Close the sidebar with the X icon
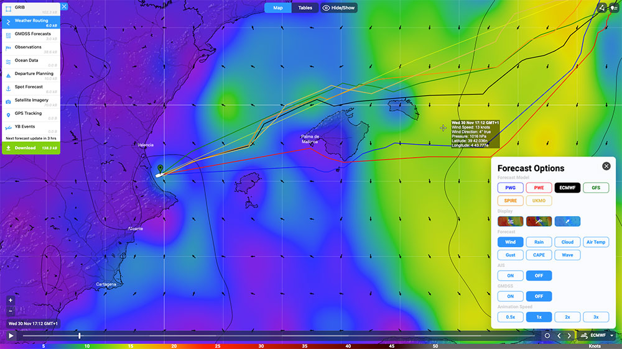This screenshot has height=349, width=622. click(64, 6)
